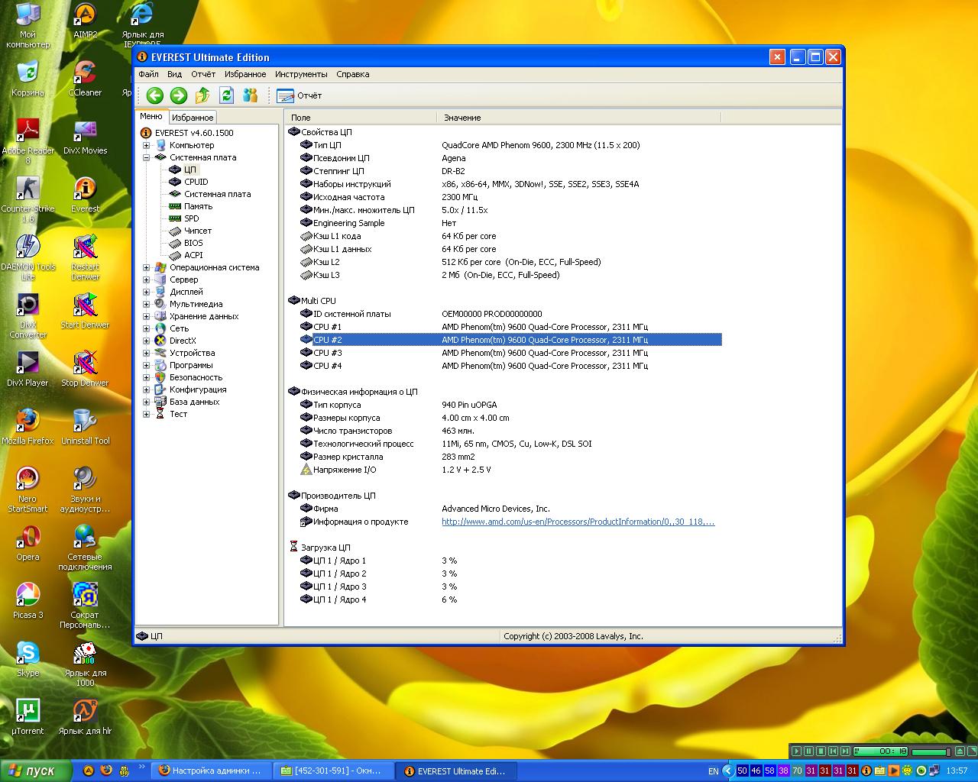Click the two-people icon in the EVEREST toolbar
The image size is (978, 782).
[x=250, y=95]
